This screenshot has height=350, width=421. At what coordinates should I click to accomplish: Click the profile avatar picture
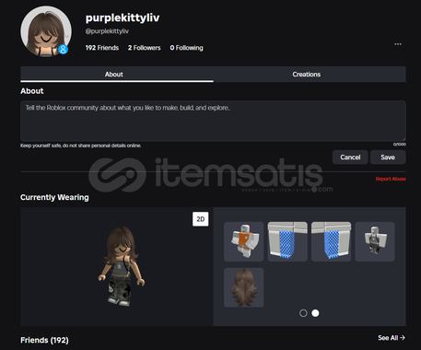(x=46, y=31)
